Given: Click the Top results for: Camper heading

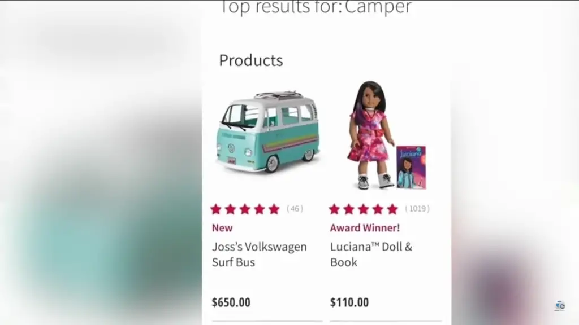Looking at the screenshot, I should click(316, 7).
